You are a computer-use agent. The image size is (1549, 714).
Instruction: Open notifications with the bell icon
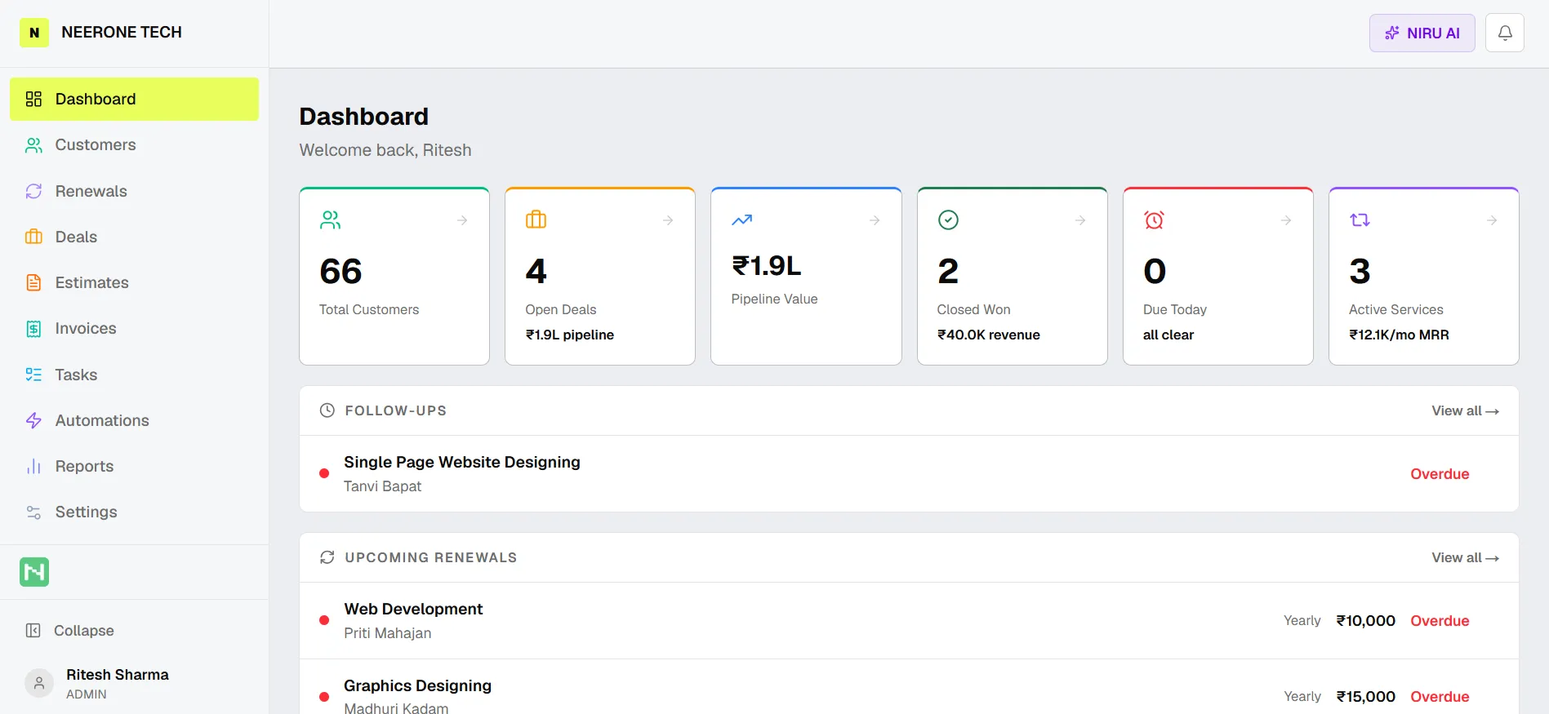(x=1505, y=33)
